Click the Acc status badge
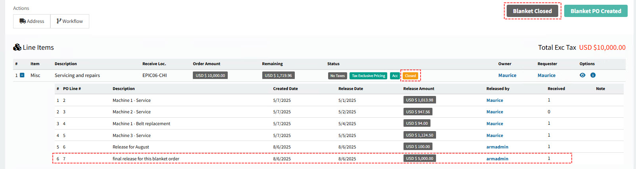Viewport: 636px width, 169px height. coord(395,76)
